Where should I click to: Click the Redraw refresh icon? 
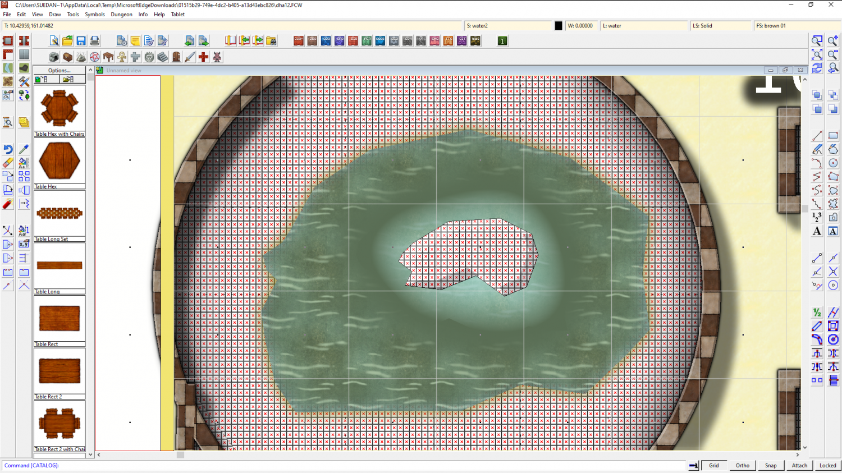[817, 68]
